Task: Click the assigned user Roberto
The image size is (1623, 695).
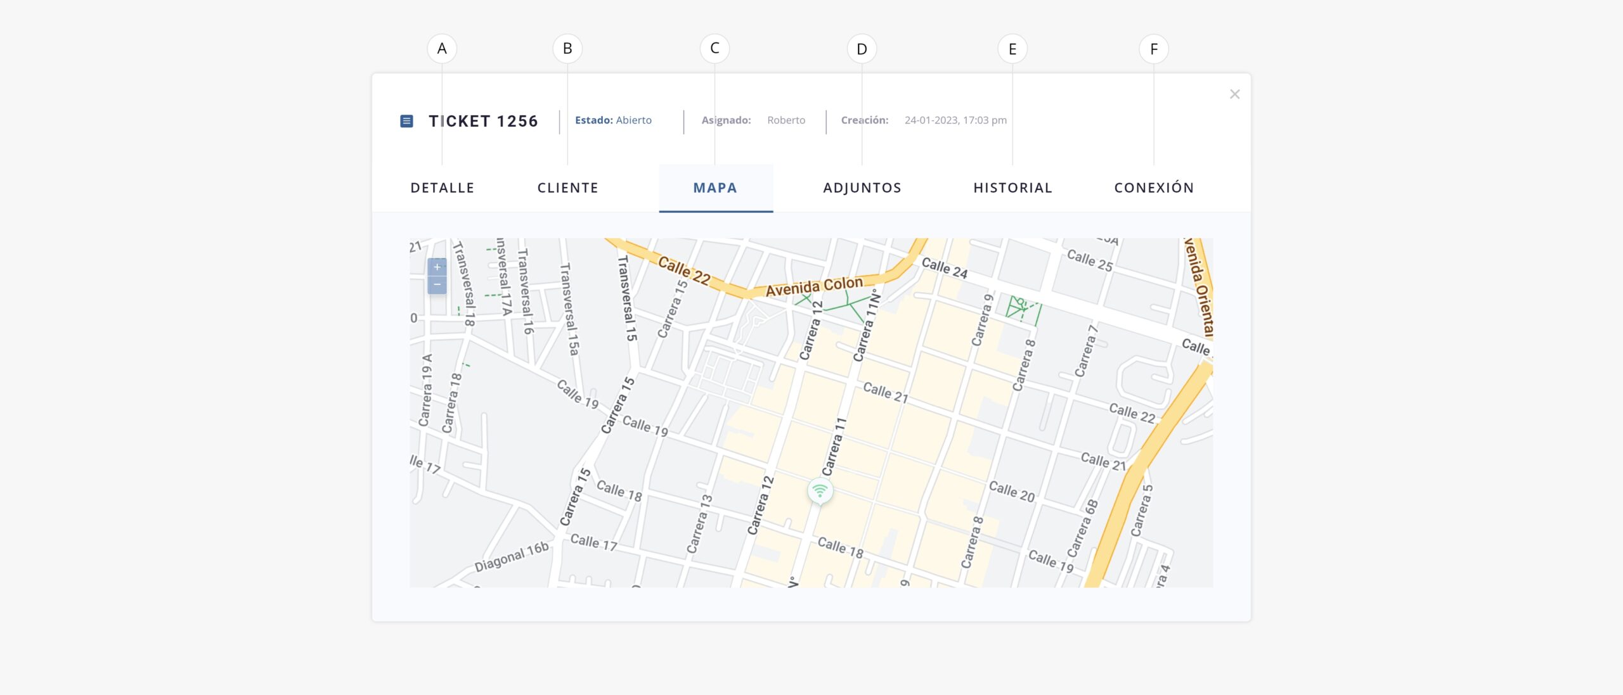Action: pos(786,120)
